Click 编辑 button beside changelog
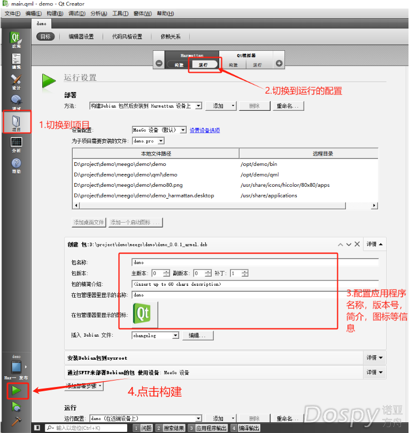The image size is (409, 433). pyautogui.click(x=198, y=336)
